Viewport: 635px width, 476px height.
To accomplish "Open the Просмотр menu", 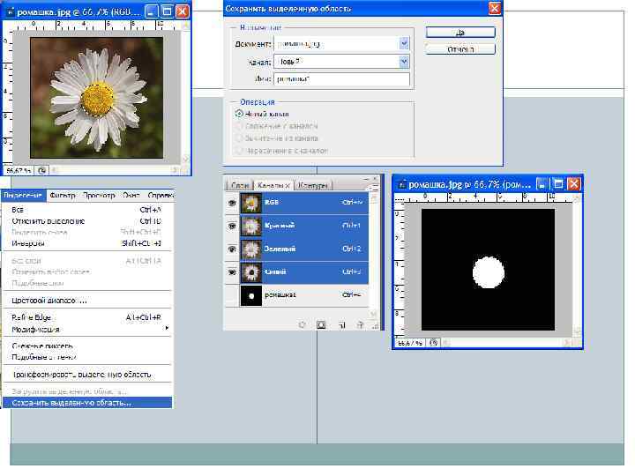I will tap(99, 195).
